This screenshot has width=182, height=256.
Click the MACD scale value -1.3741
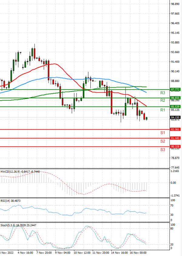click(175, 196)
